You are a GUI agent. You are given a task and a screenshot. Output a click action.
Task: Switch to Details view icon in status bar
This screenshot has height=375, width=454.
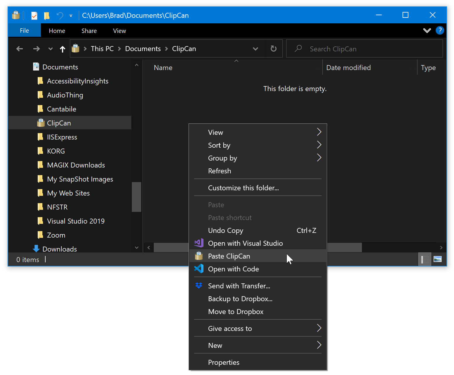tap(424, 259)
